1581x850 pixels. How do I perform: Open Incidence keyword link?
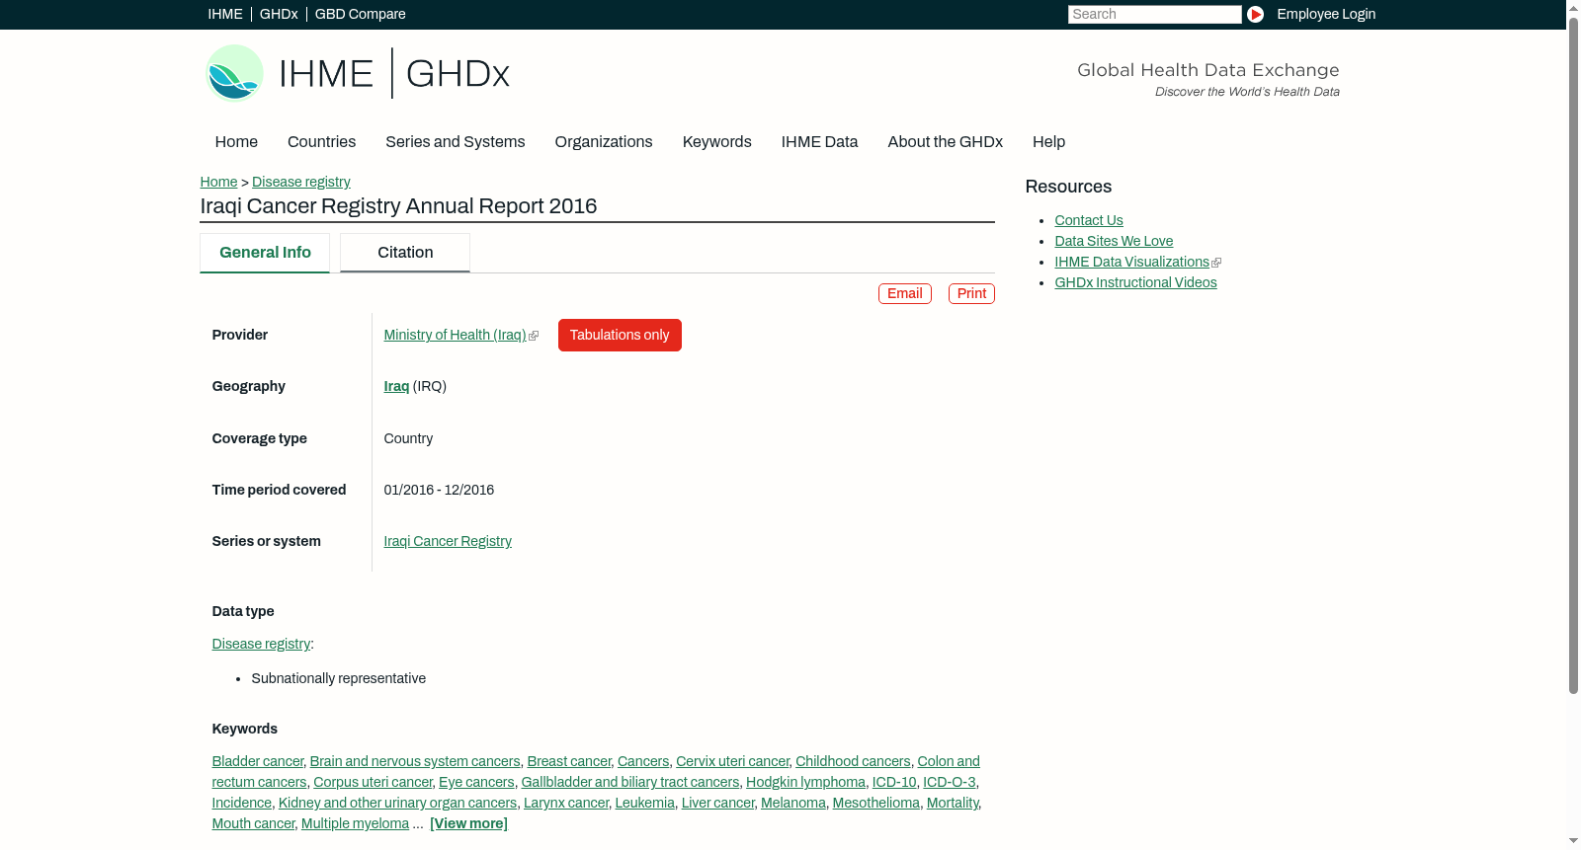pos(242,803)
